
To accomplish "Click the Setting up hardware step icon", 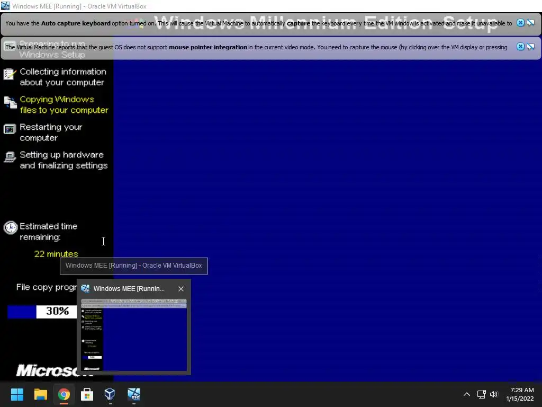I will 10,157.
